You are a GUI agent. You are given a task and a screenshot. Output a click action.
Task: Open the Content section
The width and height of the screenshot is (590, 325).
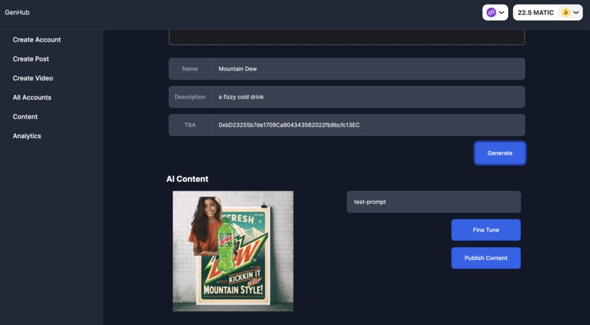pyautogui.click(x=25, y=117)
